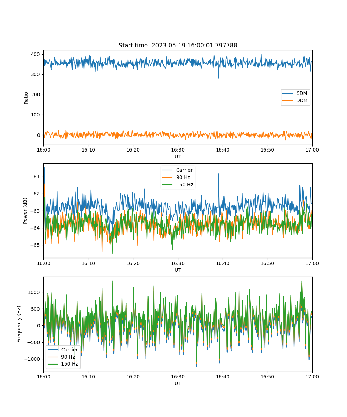Click the 16:20 tick under the Power plot

pos(133,263)
